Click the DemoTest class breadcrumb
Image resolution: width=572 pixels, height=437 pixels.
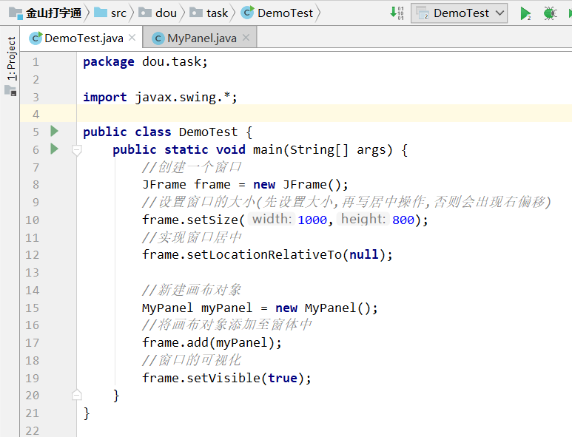[277, 13]
